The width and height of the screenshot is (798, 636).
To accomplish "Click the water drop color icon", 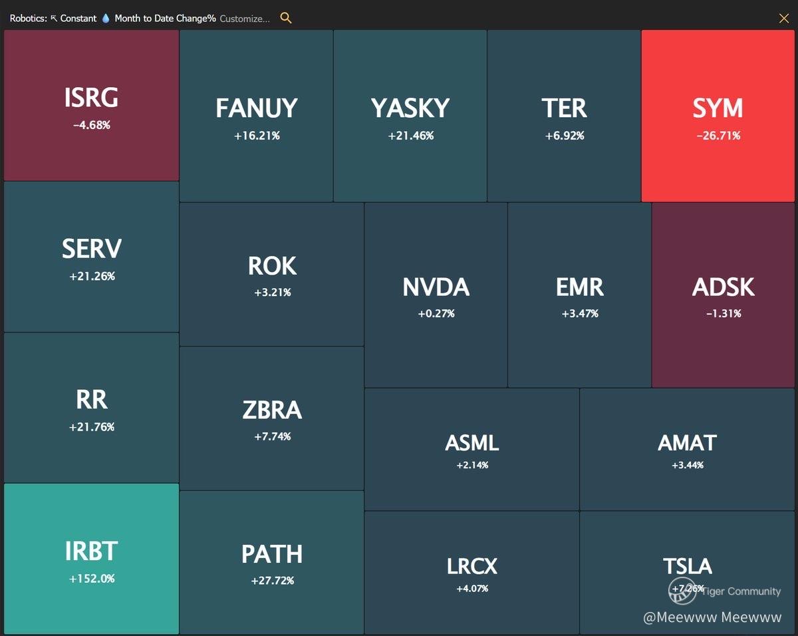I will coord(105,19).
